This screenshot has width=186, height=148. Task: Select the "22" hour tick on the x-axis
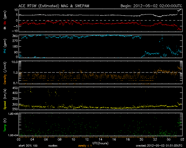tap(155, 139)
